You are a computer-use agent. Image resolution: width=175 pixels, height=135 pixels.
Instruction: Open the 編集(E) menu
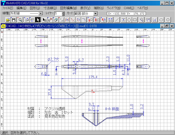tap(21, 8)
